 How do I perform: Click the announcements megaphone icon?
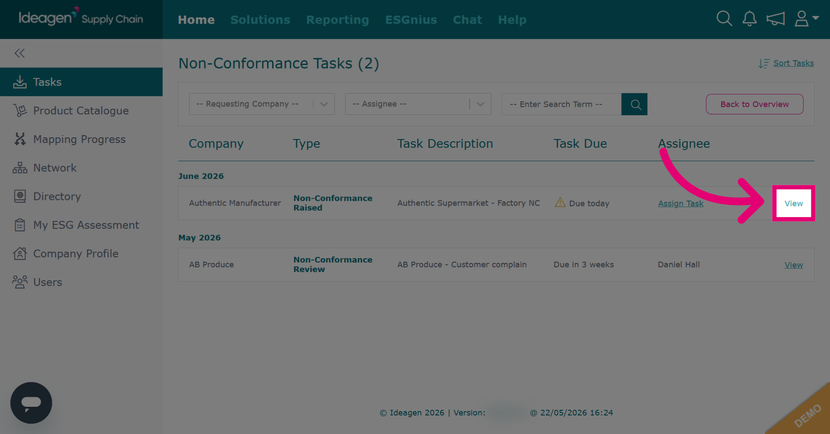[x=776, y=19]
